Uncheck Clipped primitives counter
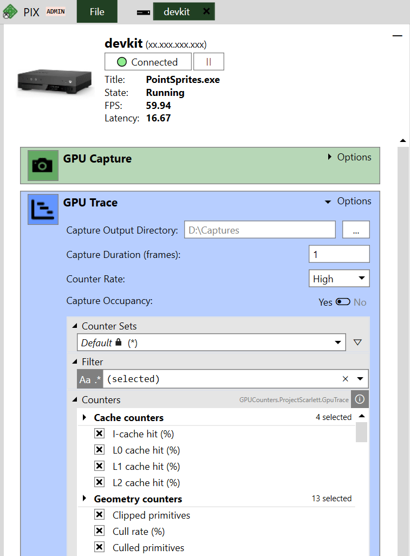The image size is (410, 556). tap(99, 514)
